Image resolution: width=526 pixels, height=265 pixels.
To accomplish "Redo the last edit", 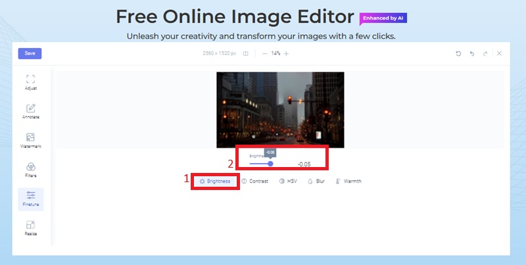I will click(x=485, y=53).
